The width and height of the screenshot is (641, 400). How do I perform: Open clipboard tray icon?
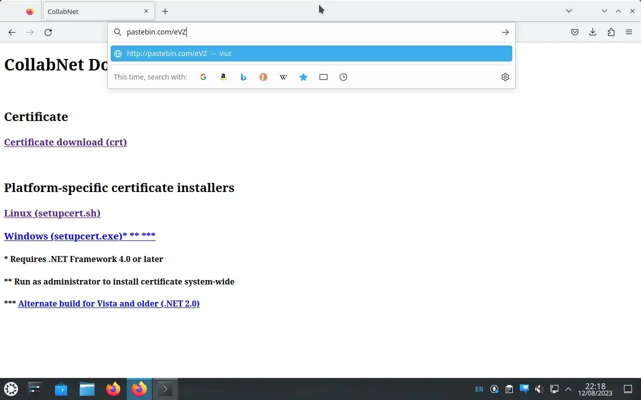pyautogui.click(x=509, y=389)
